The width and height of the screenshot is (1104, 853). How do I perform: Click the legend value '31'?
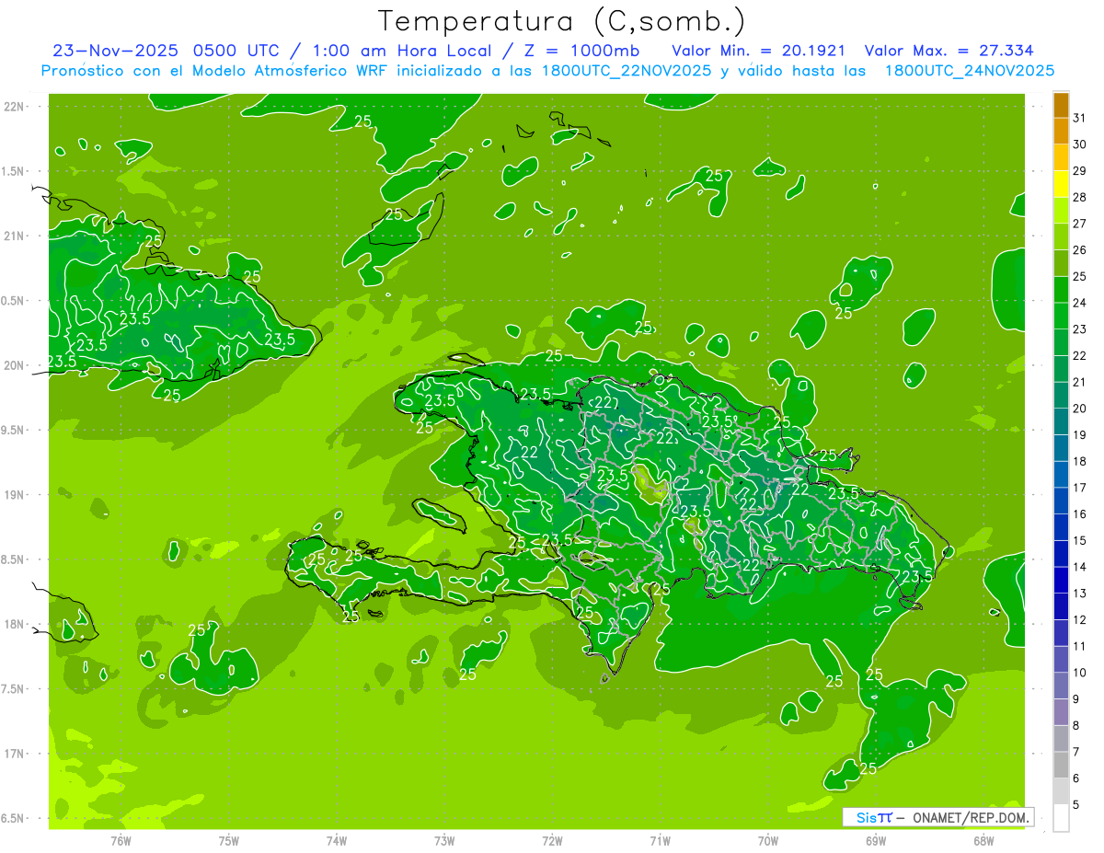point(1080,118)
